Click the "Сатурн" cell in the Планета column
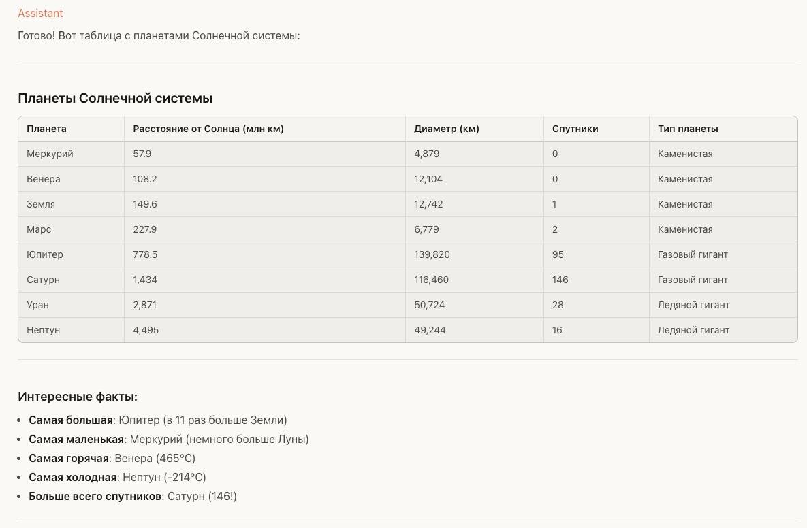Image resolution: width=807 pixels, height=528 pixels. pos(44,280)
